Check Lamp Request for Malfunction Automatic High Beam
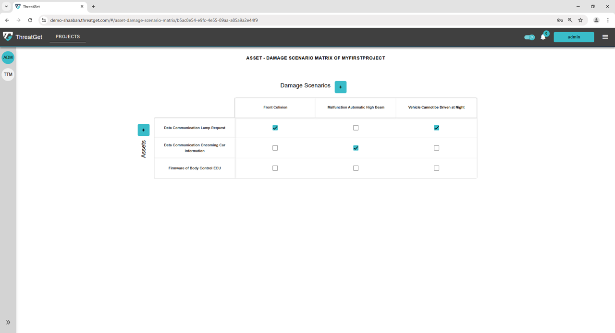615x333 pixels. pos(356,128)
